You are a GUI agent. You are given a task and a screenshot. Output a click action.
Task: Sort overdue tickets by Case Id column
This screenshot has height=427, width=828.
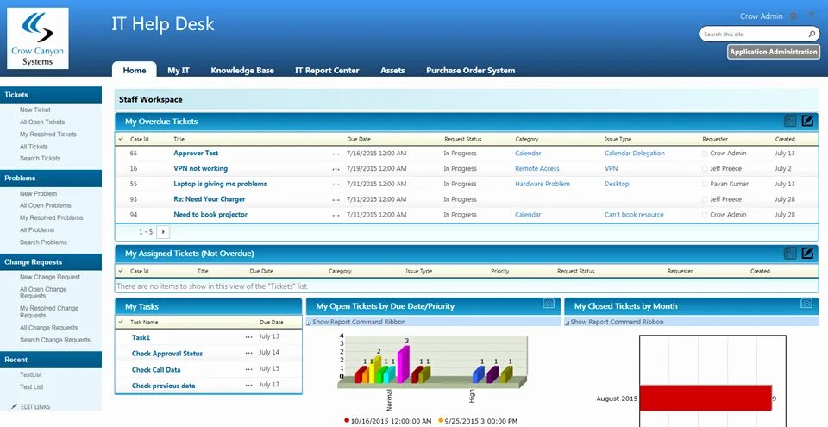pos(140,140)
